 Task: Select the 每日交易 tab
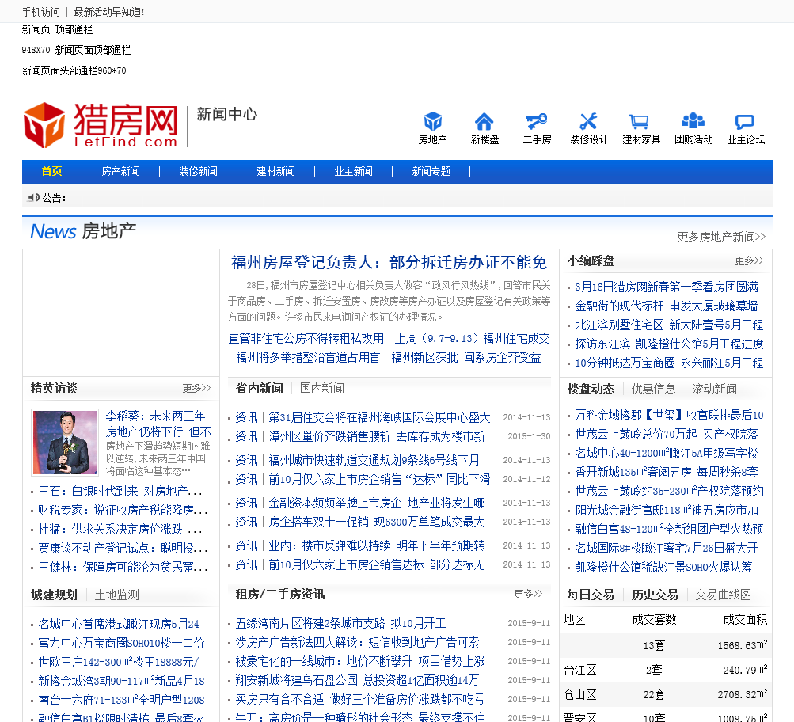pyautogui.click(x=591, y=595)
